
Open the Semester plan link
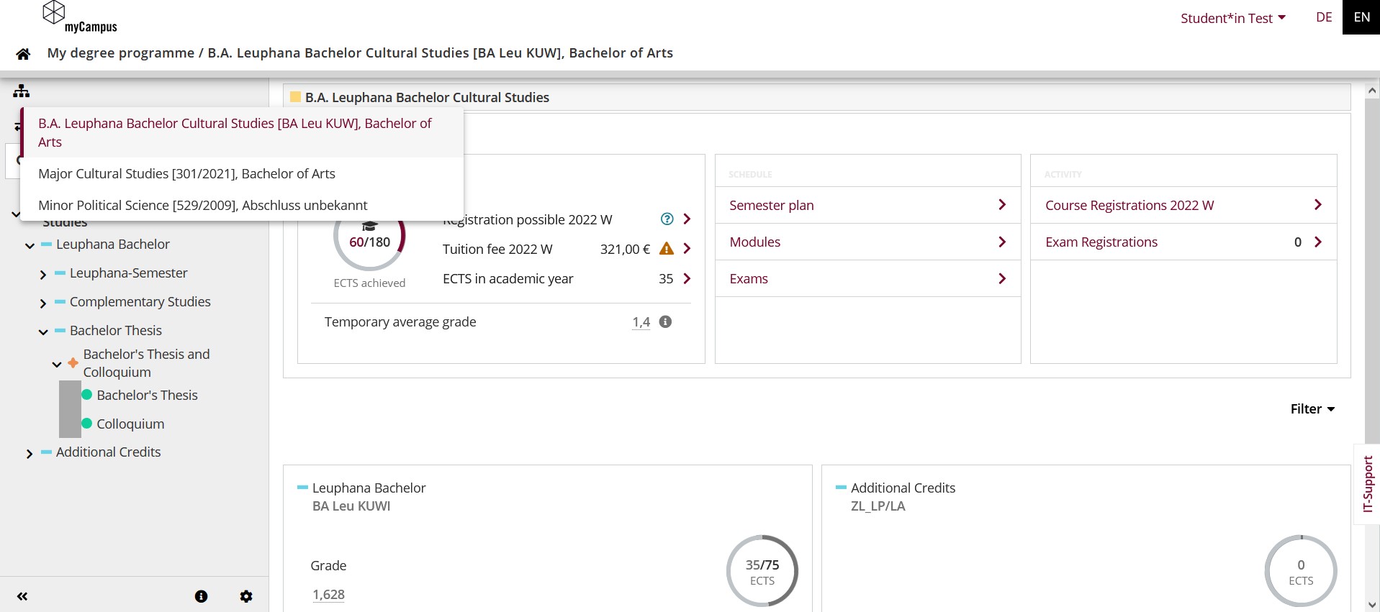(x=772, y=205)
